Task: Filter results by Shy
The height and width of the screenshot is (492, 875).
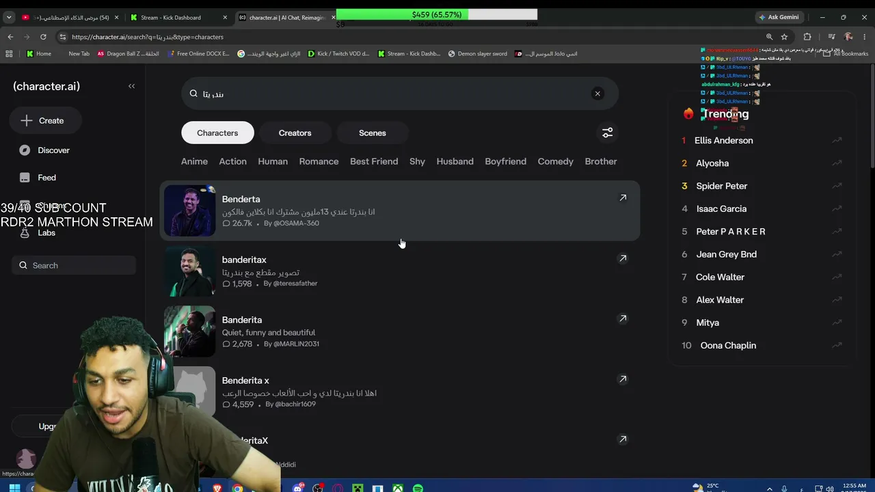Action: (x=417, y=161)
